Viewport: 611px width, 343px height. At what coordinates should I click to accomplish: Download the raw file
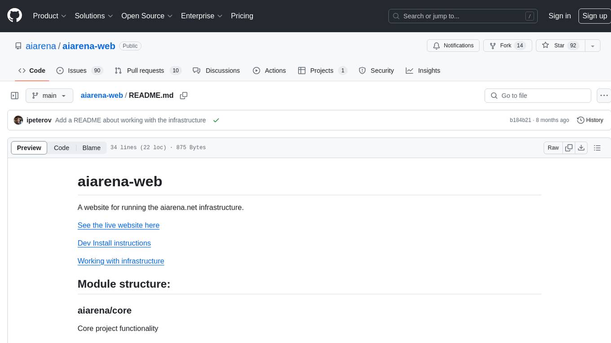[x=581, y=148]
